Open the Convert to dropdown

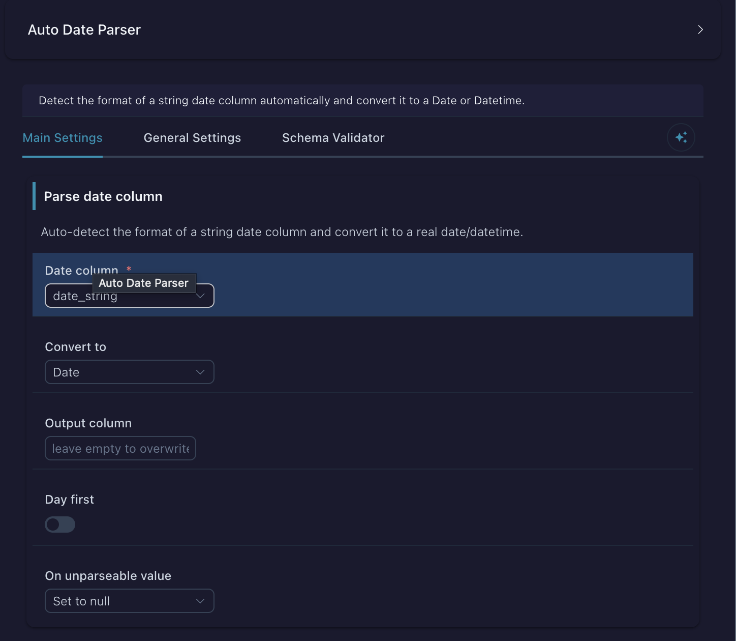point(130,372)
